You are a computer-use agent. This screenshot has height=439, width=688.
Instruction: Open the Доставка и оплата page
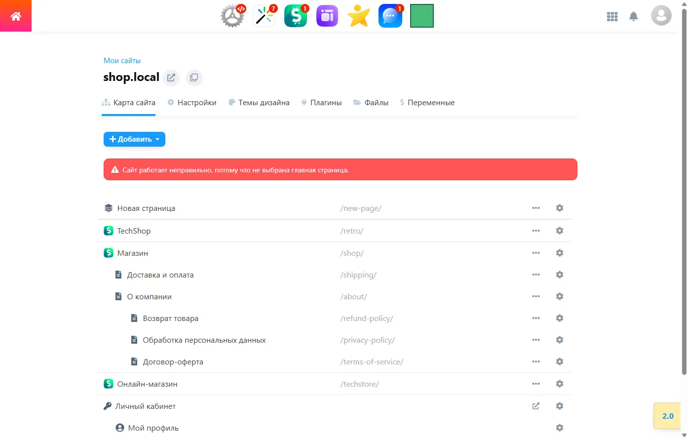pos(160,275)
